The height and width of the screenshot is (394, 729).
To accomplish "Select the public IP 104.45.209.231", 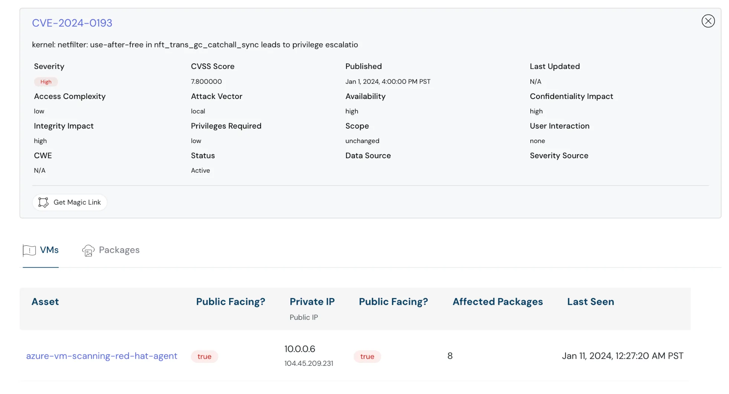I will tap(309, 364).
